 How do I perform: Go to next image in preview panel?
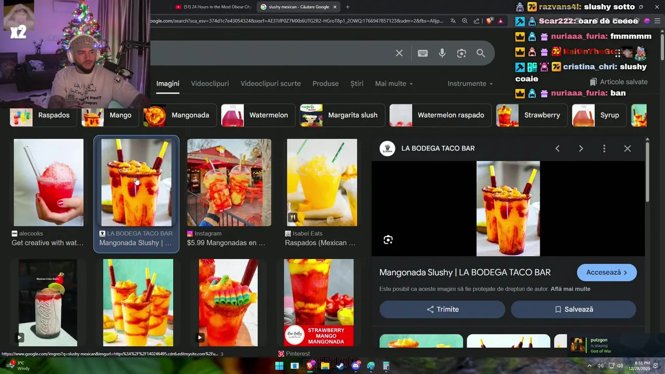point(581,149)
